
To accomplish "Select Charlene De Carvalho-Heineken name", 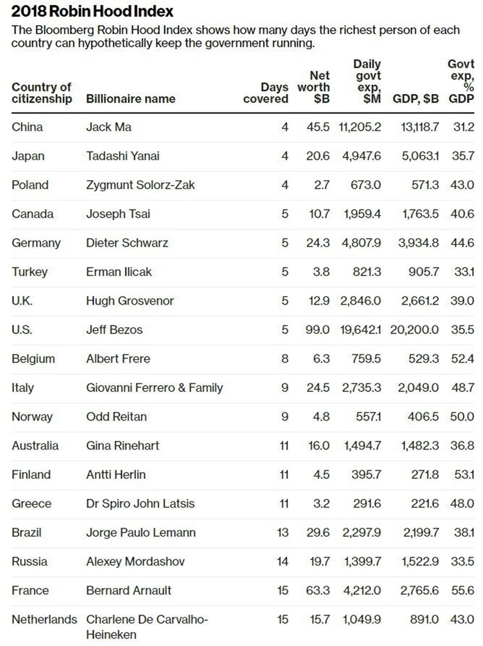I will coord(147,627).
